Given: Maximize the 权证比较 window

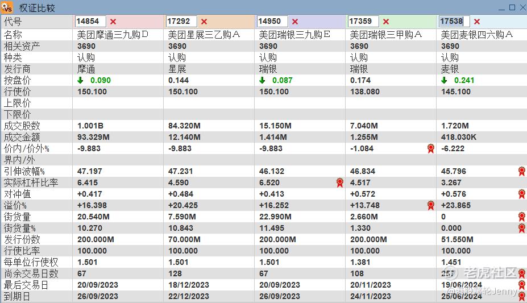Looking at the screenshot, I should tap(512, 7).
